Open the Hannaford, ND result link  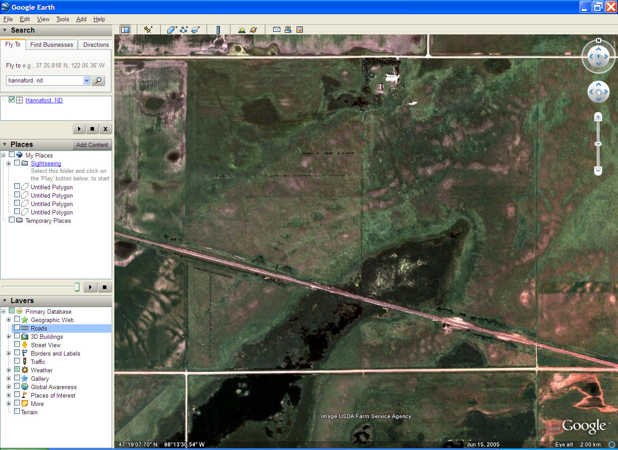pyautogui.click(x=44, y=100)
